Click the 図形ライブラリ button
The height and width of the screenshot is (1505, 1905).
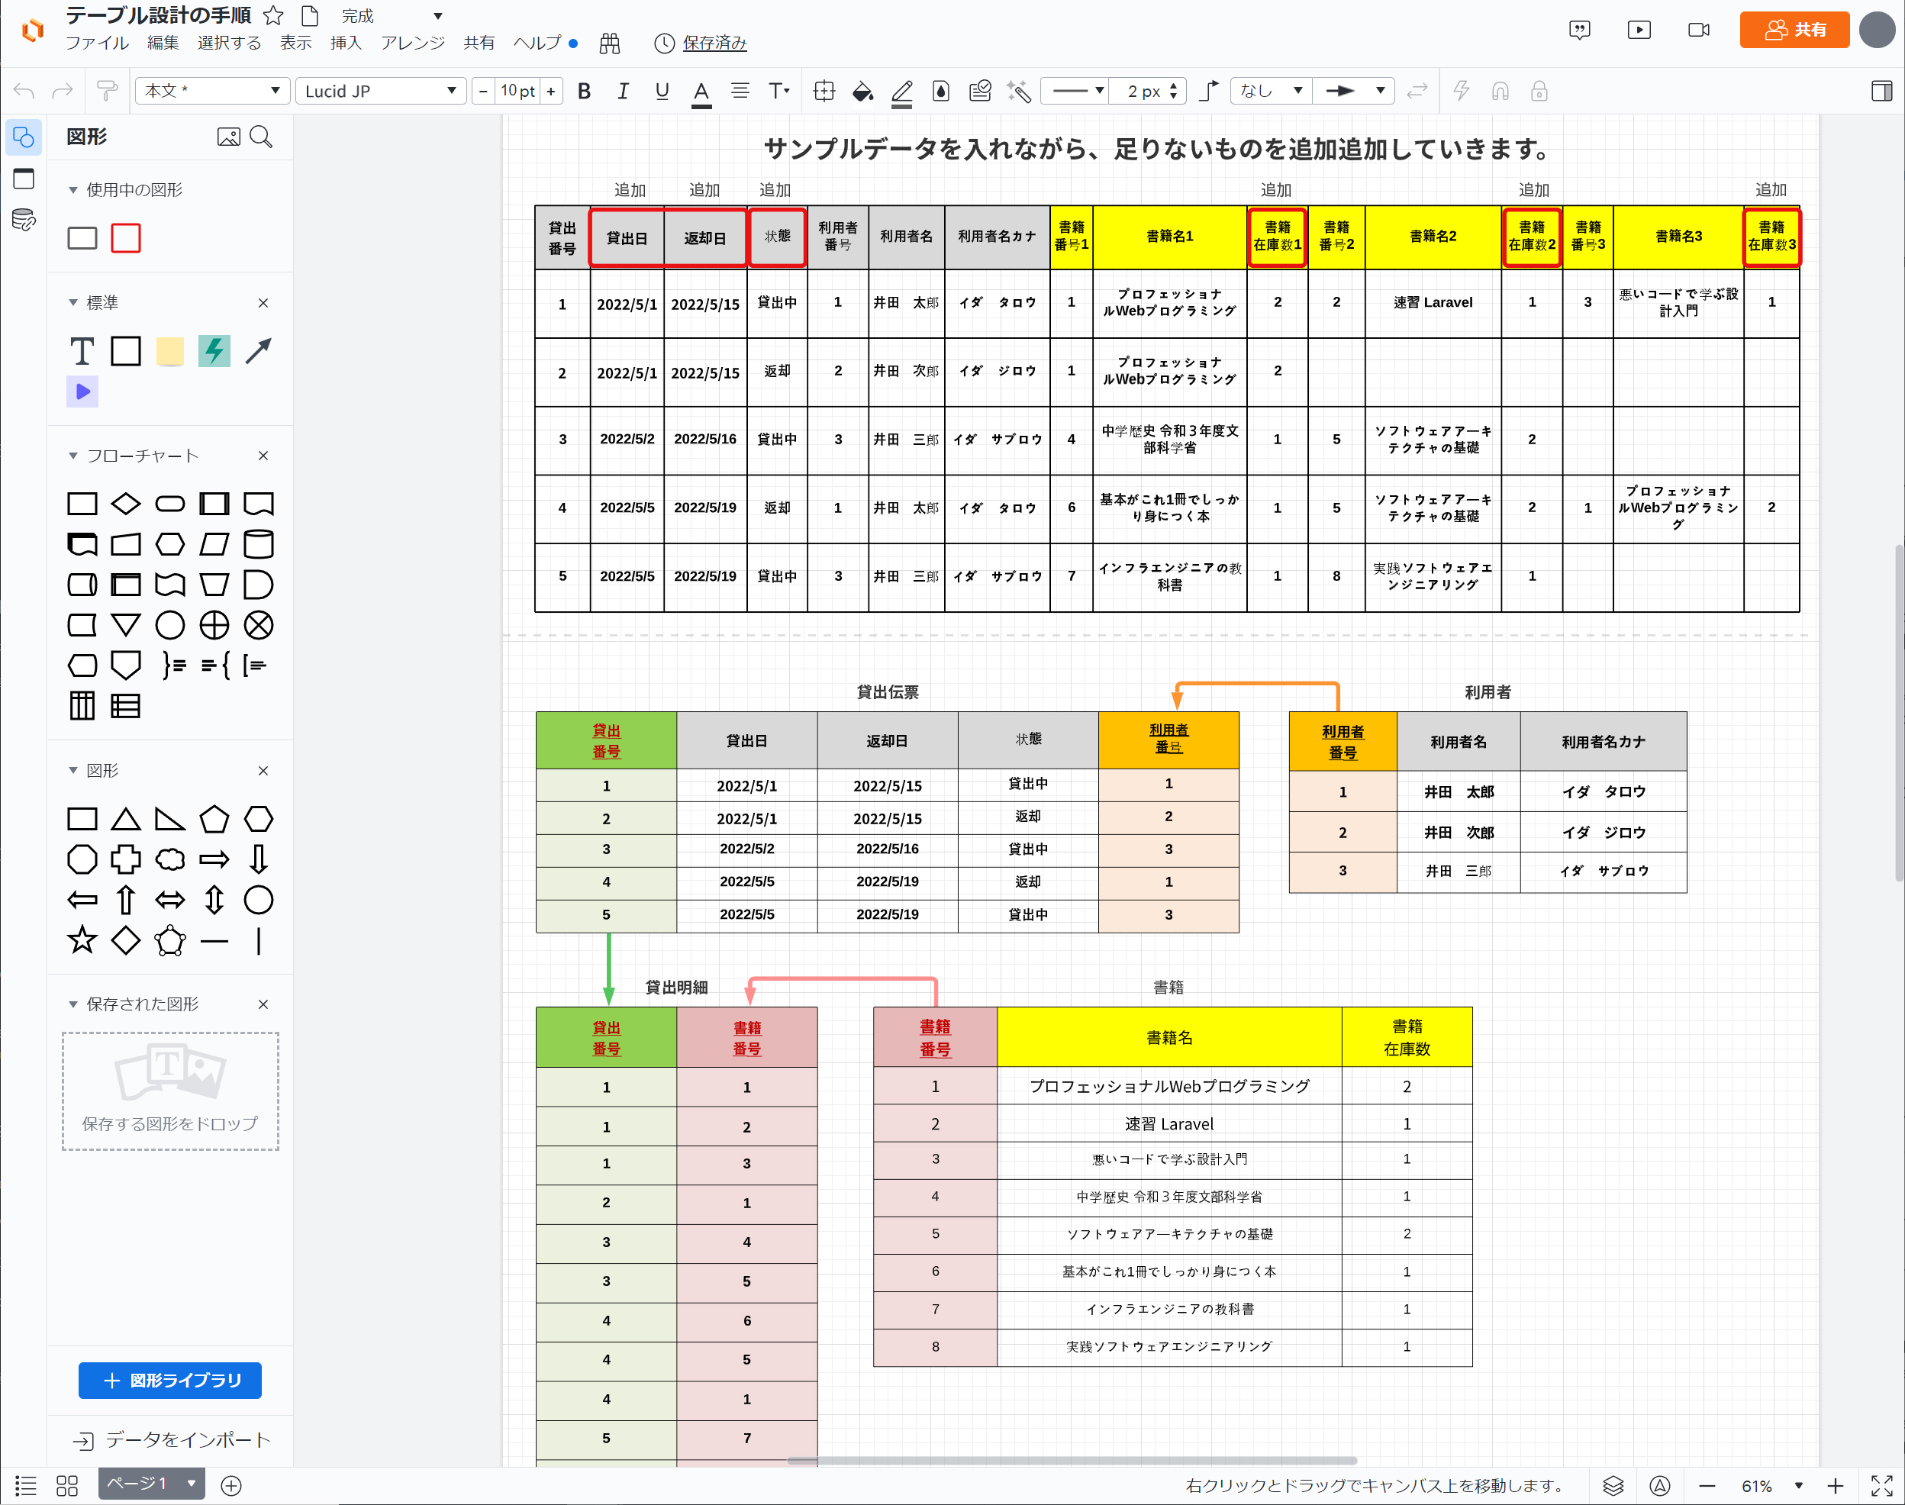[x=170, y=1380]
